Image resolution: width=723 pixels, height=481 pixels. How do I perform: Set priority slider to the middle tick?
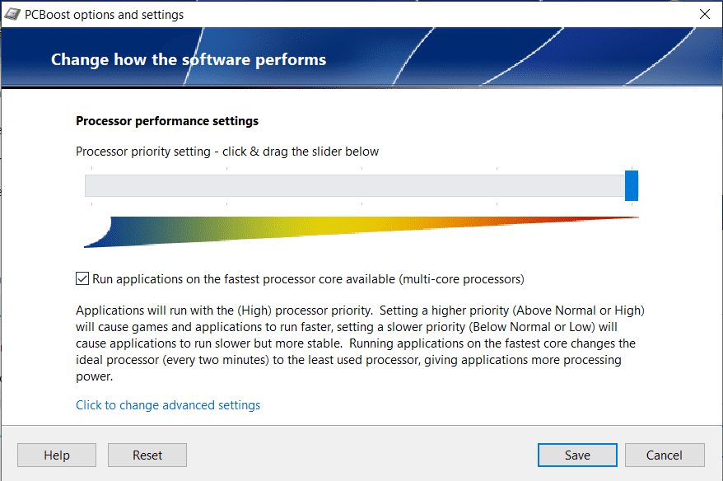pyautogui.click(x=361, y=185)
